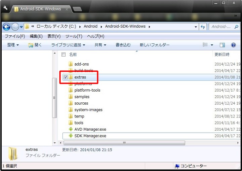242x171 pixels.
Task: Select the AVD Manager.exe file name
Action: [90, 129]
